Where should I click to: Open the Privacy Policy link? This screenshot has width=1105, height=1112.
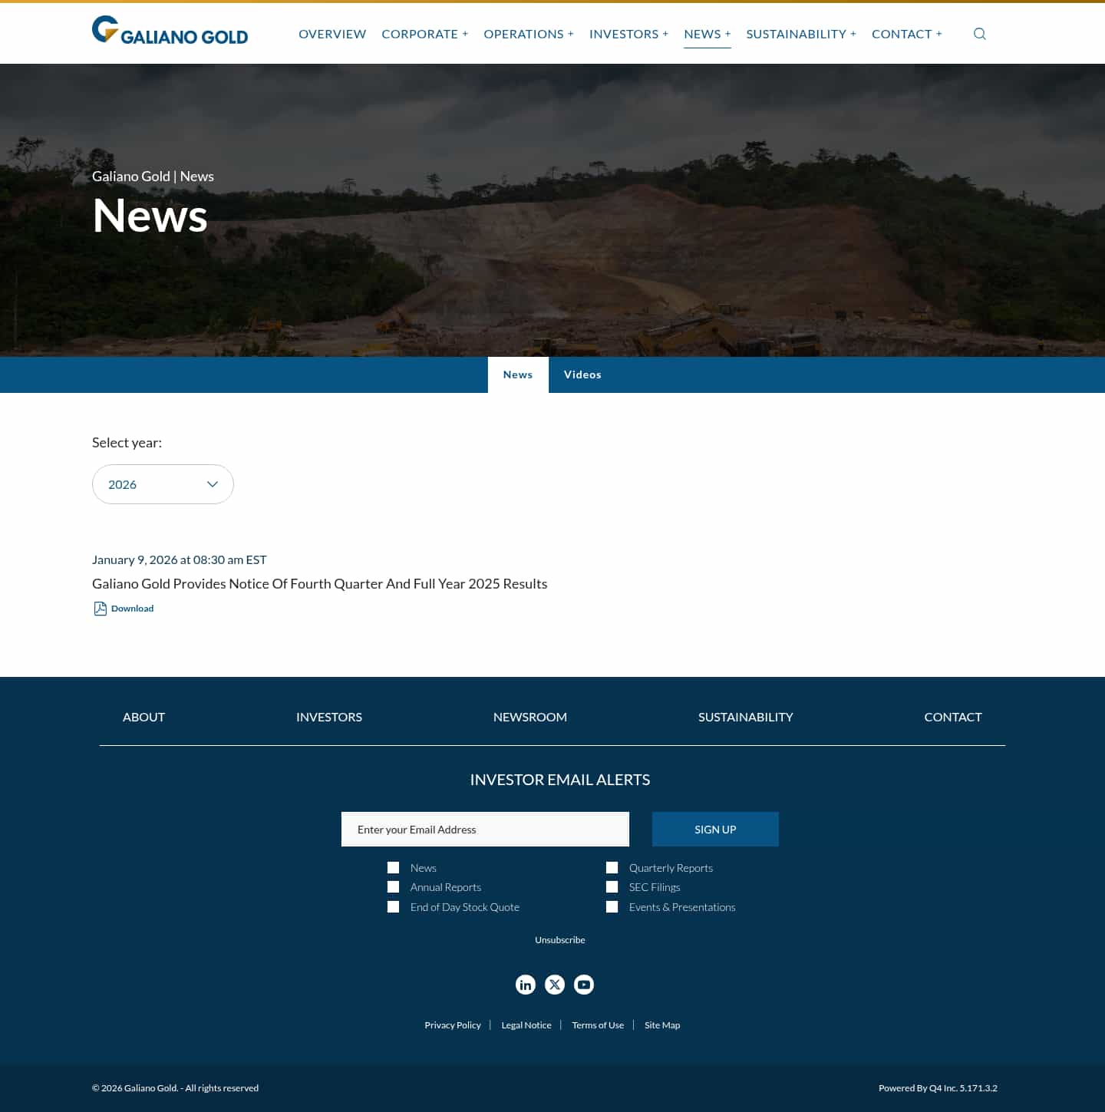click(x=453, y=1025)
